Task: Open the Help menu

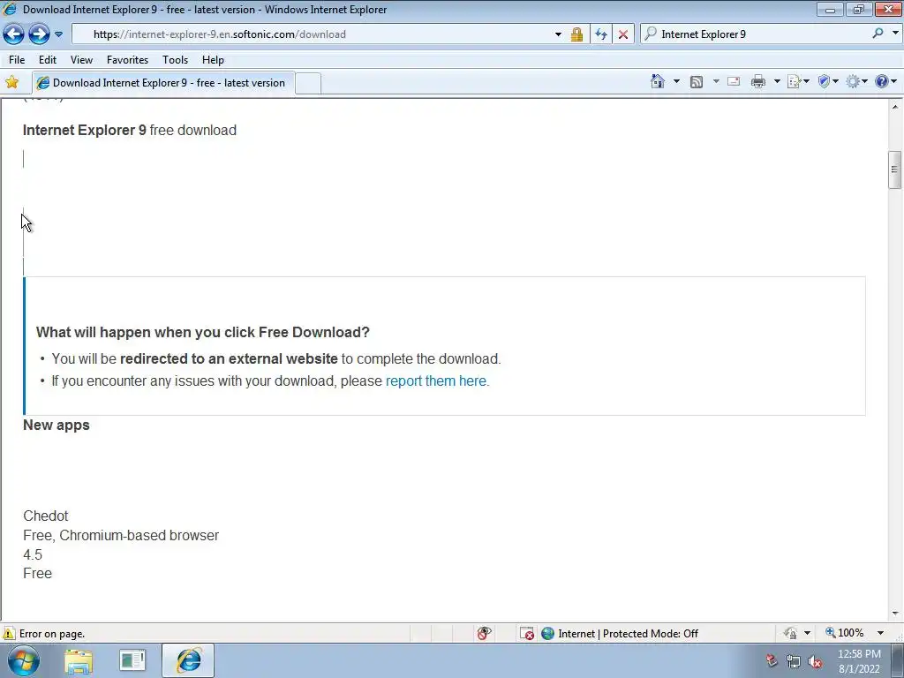Action: coord(213,60)
